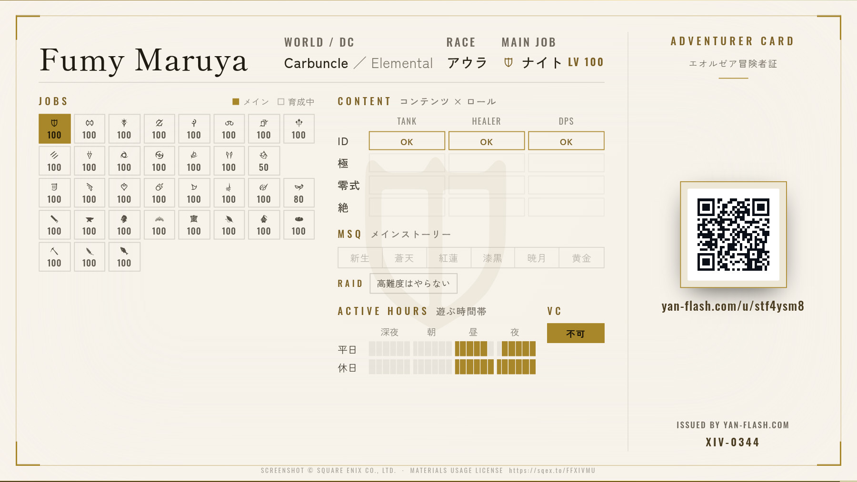Click the level 50 job tile
Viewport: 857px width, 482px height.
(x=263, y=161)
